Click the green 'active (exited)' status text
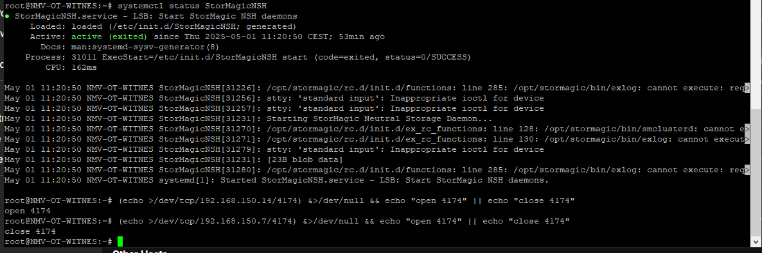The width and height of the screenshot is (762, 253). (109, 37)
